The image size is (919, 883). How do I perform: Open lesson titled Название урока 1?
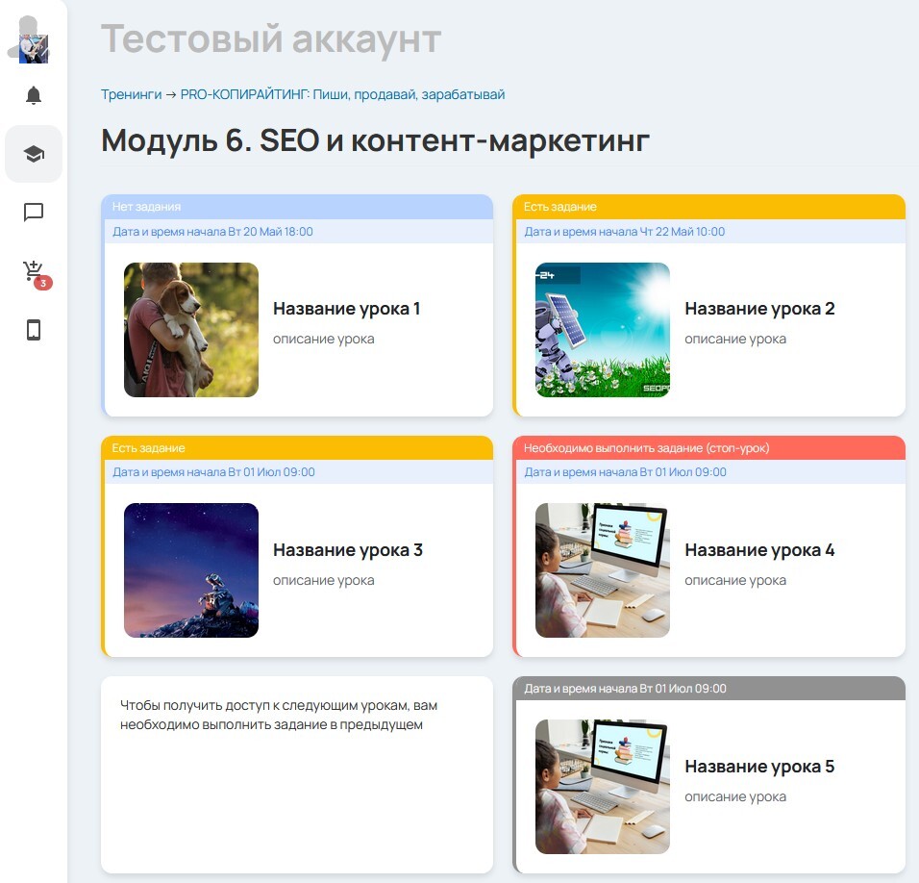[x=346, y=309]
